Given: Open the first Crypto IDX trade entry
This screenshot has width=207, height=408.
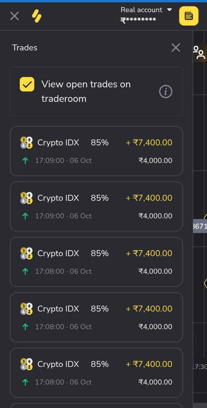Looking at the screenshot, I should 96,151.
